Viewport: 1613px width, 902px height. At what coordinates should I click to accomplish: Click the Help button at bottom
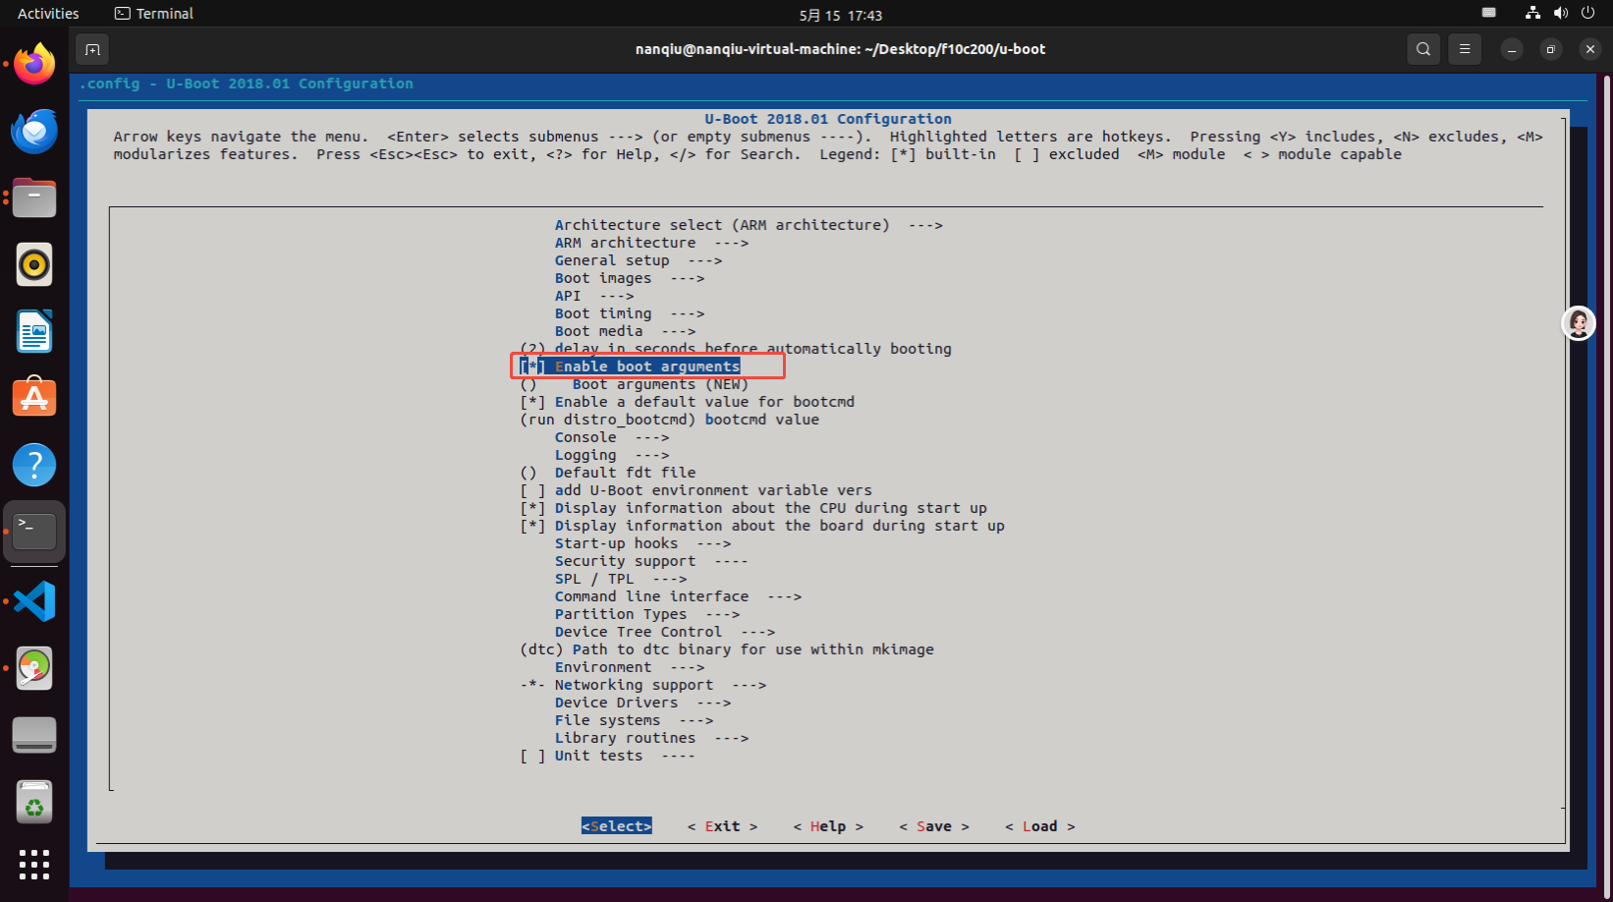(x=828, y=826)
